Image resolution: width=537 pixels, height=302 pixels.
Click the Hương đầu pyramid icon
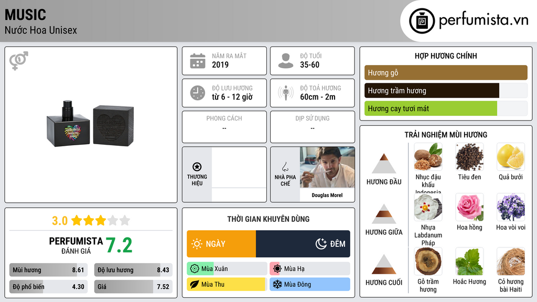tap(384, 164)
